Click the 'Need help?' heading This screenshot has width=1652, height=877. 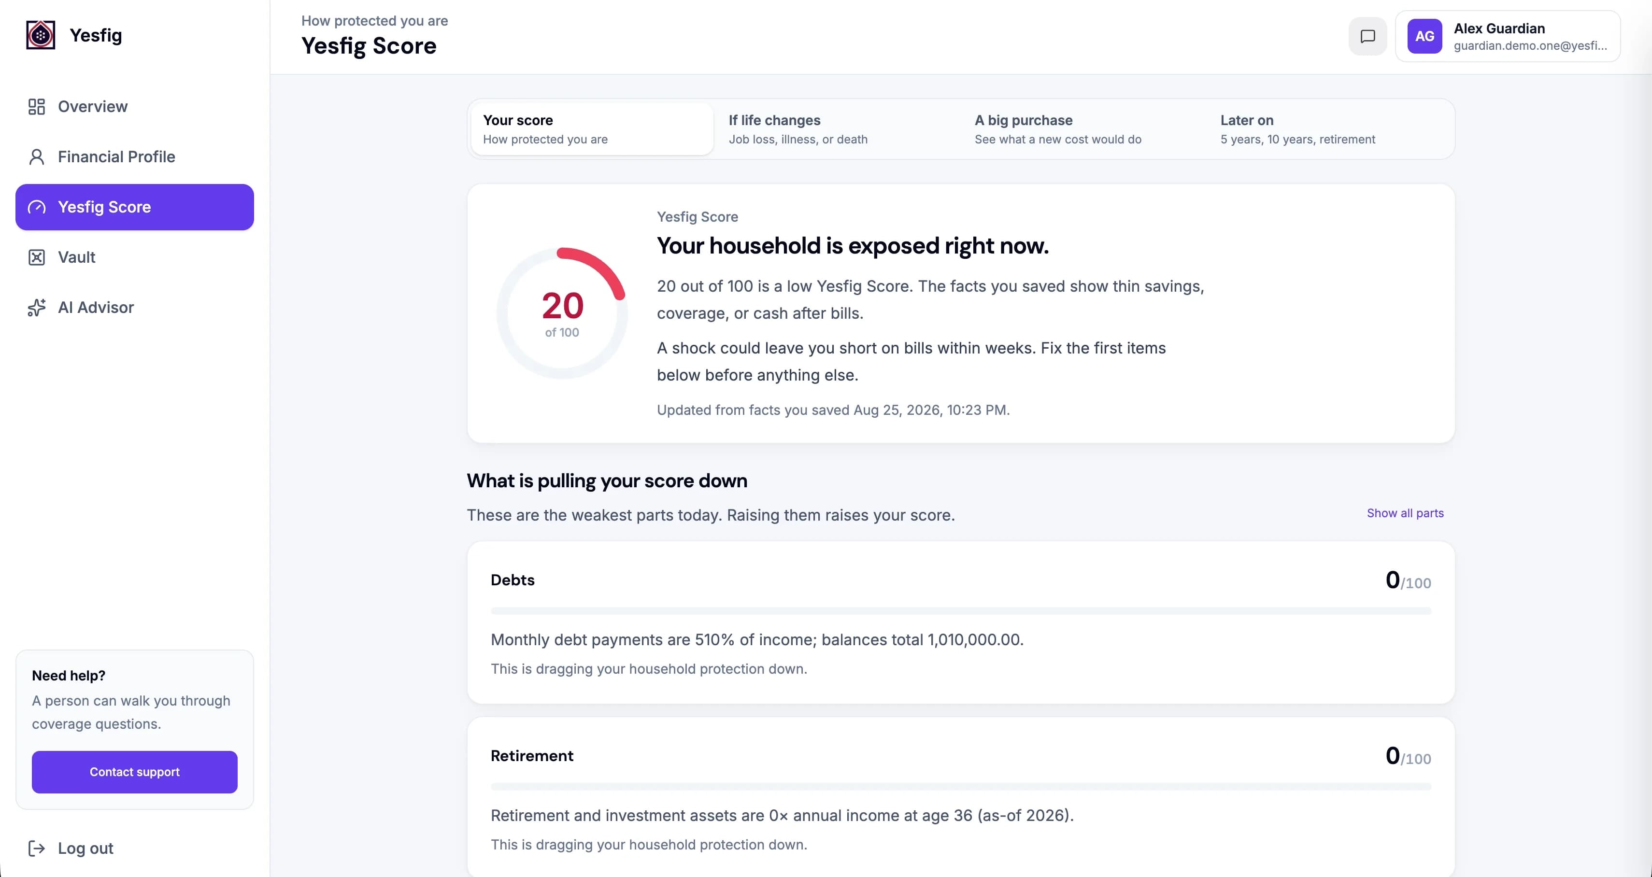(x=69, y=676)
